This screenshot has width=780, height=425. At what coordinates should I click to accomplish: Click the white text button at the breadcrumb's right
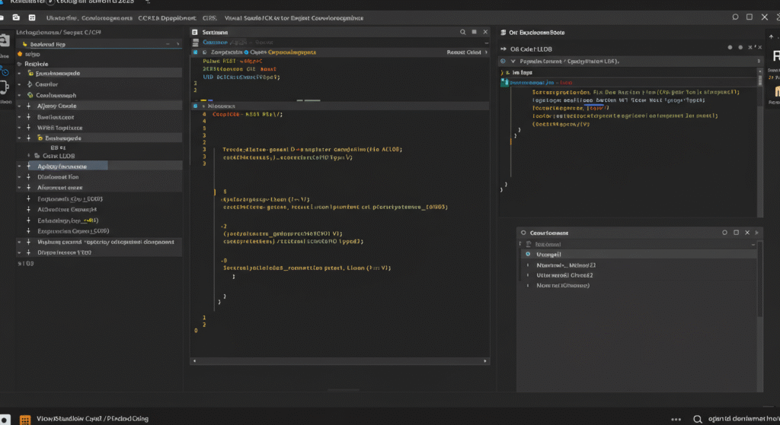tap(464, 52)
